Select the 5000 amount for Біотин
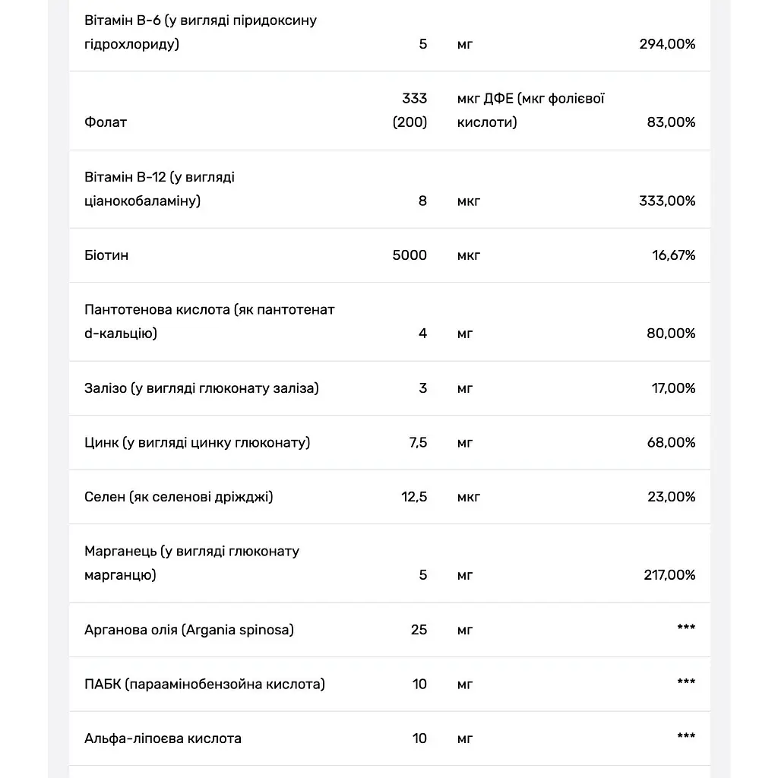The height and width of the screenshot is (778, 778). (410, 255)
